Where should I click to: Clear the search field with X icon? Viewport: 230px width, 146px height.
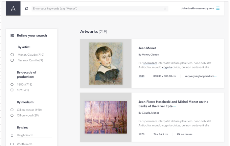(165, 9)
